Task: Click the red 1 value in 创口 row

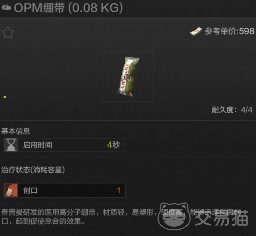Action: (119, 190)
